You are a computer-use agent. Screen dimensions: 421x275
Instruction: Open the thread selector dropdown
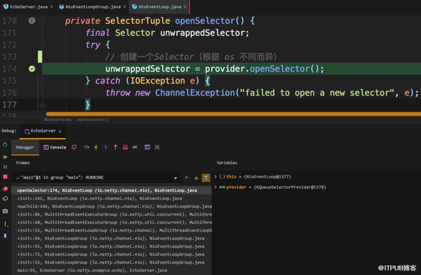tap(175, 178)
